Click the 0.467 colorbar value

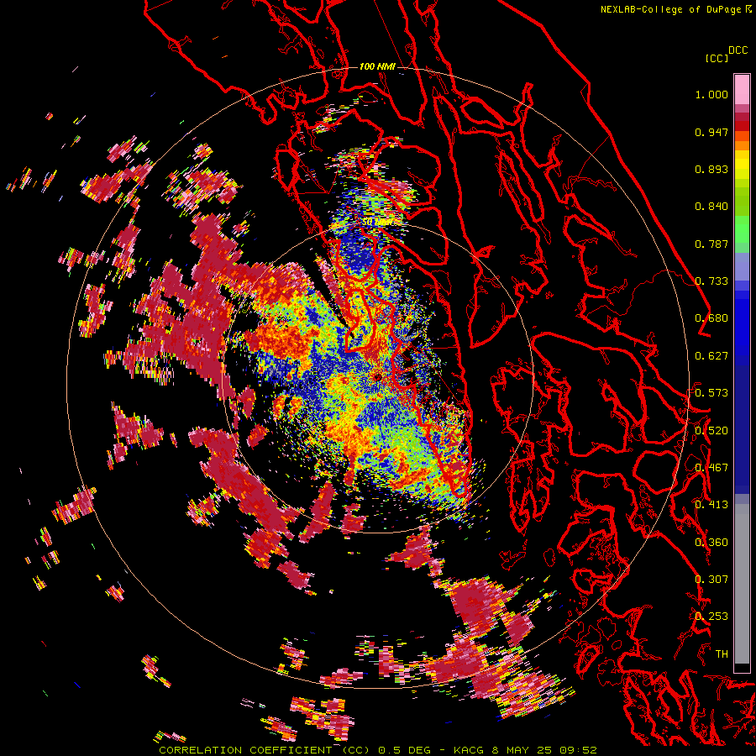coord(711,467)
